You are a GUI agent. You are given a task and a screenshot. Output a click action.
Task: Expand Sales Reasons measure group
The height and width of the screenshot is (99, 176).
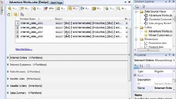pos(8,71)
